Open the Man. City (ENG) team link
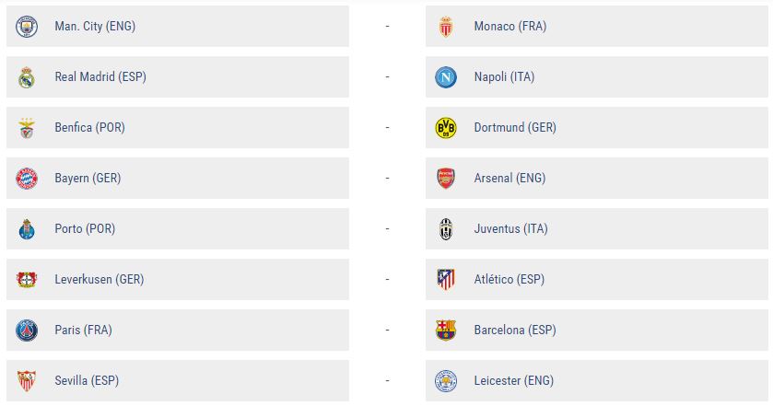This screenshot has width=773, height=406. coord(95,26)
